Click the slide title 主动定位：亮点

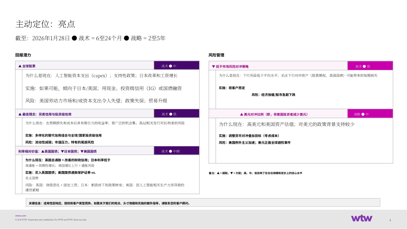45,24
